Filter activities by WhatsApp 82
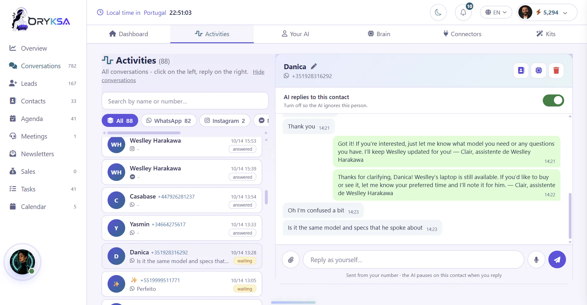Screen dimensions: 587x305 pos(169,121)
